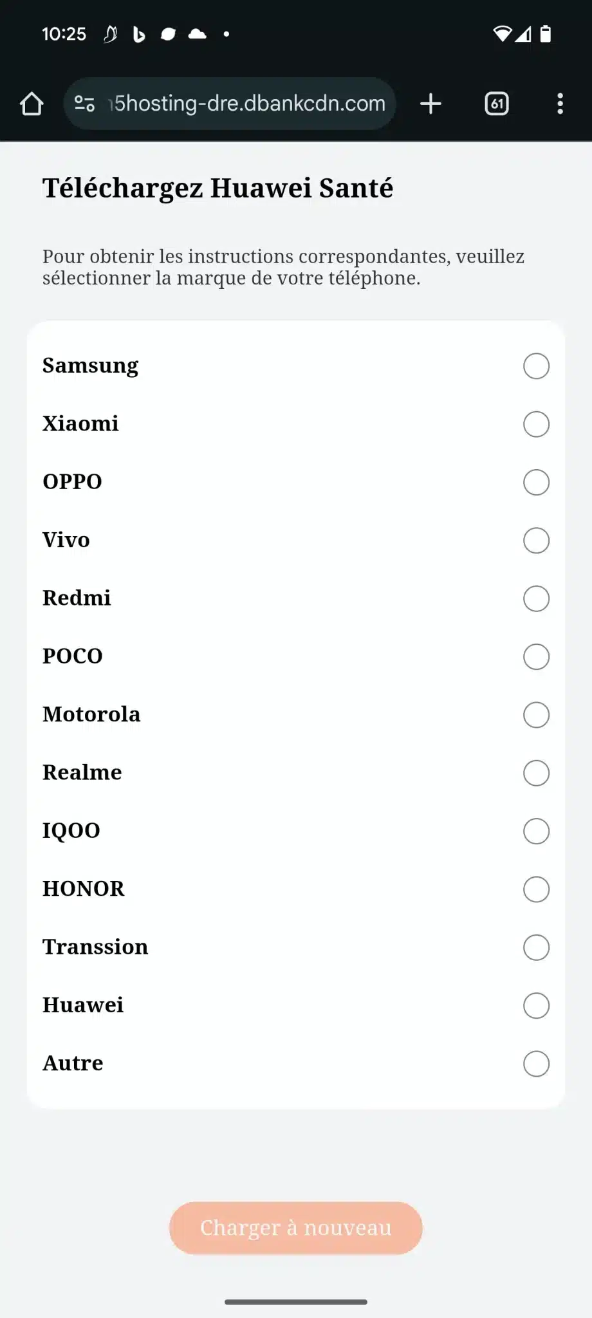Open a new tab with plus icon
This screenshot has height=1318, width=592.
430,104
